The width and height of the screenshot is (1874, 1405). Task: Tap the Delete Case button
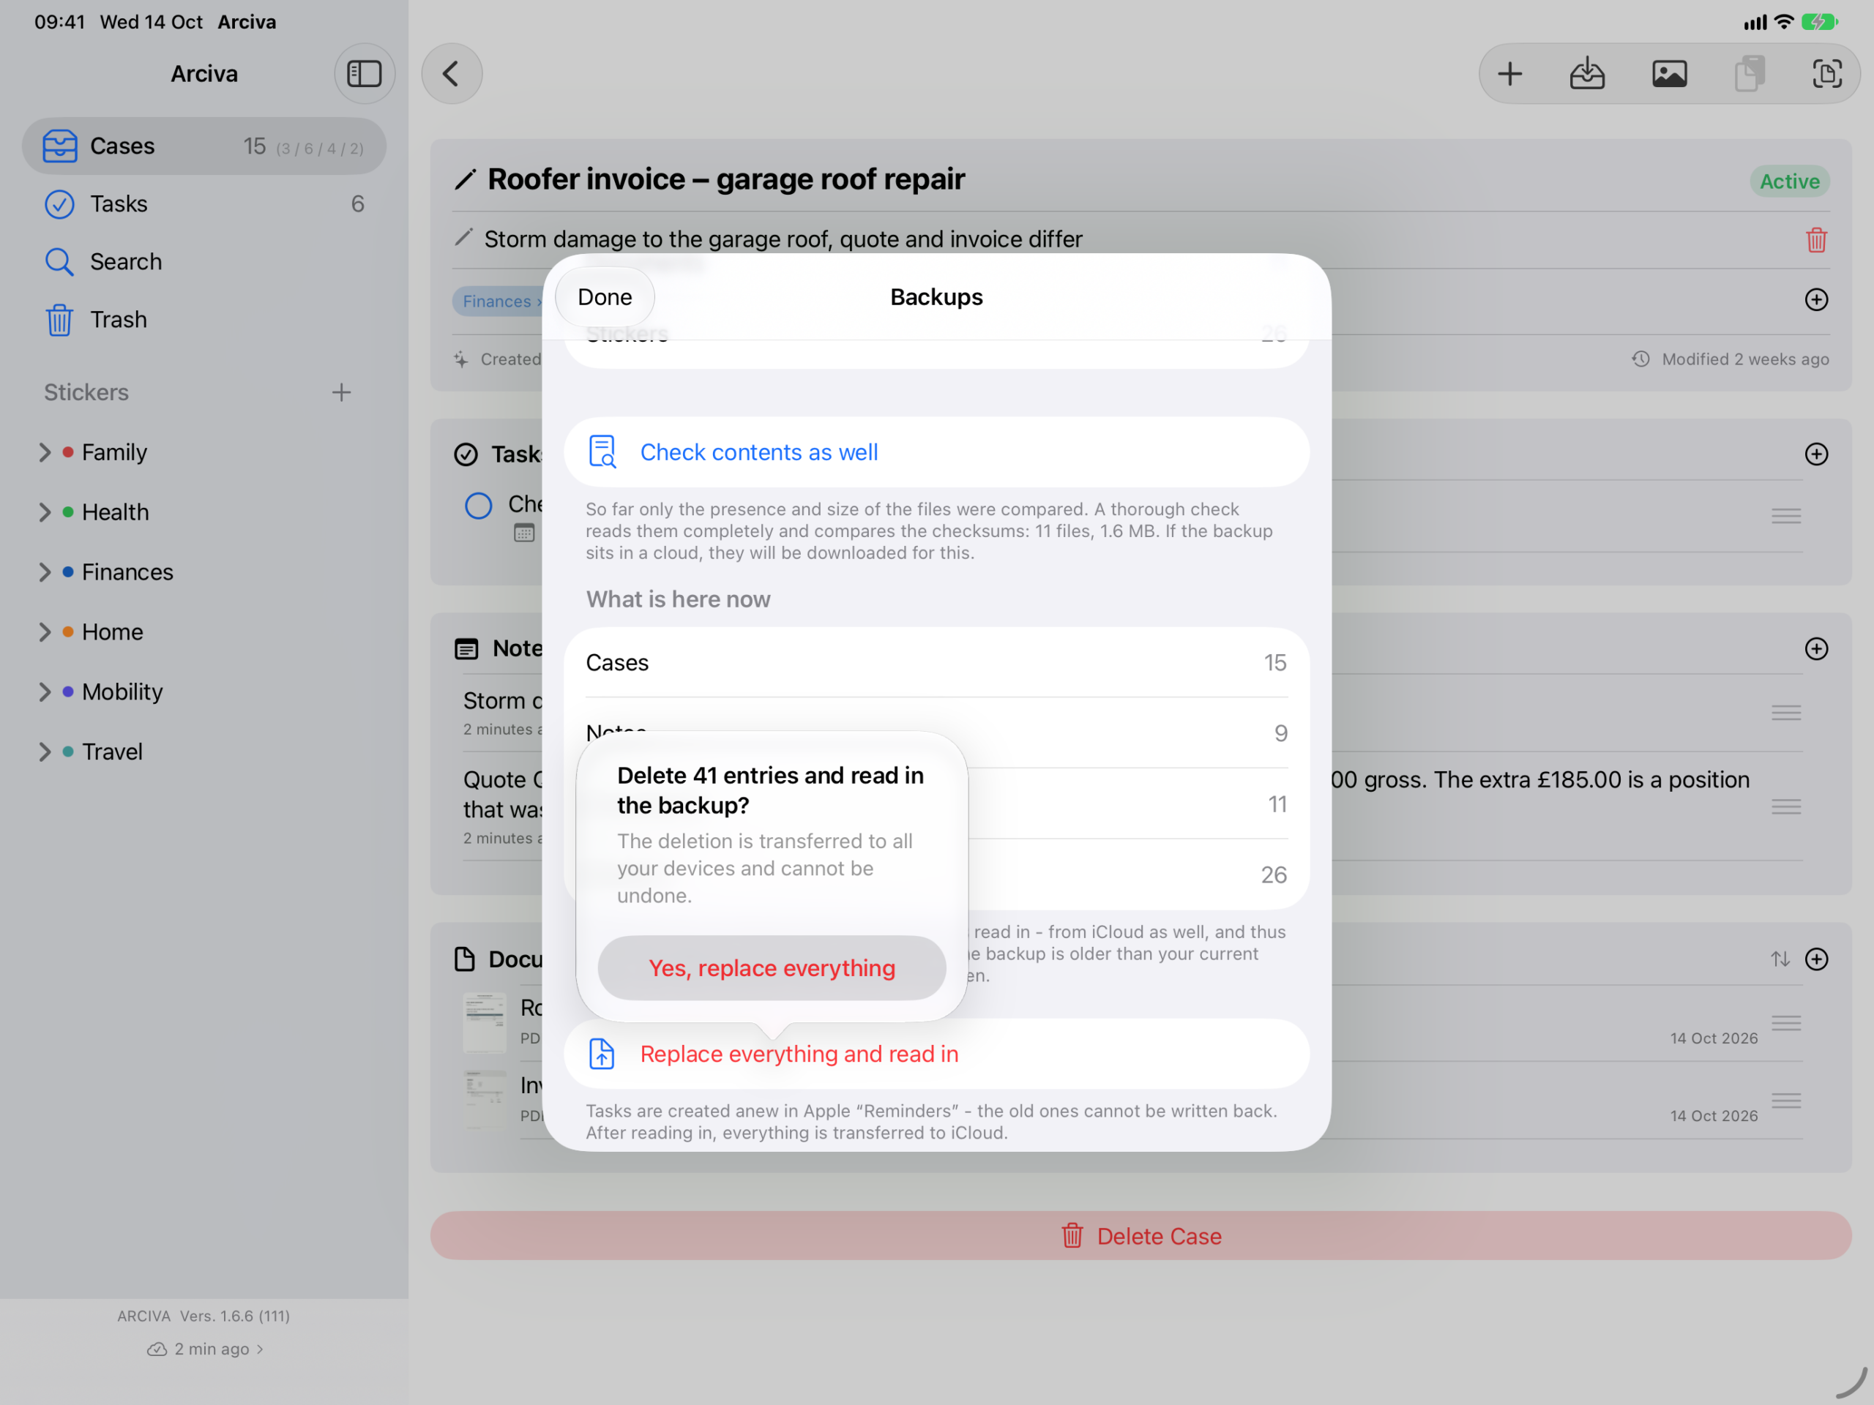click(x=1141, y=1236)
